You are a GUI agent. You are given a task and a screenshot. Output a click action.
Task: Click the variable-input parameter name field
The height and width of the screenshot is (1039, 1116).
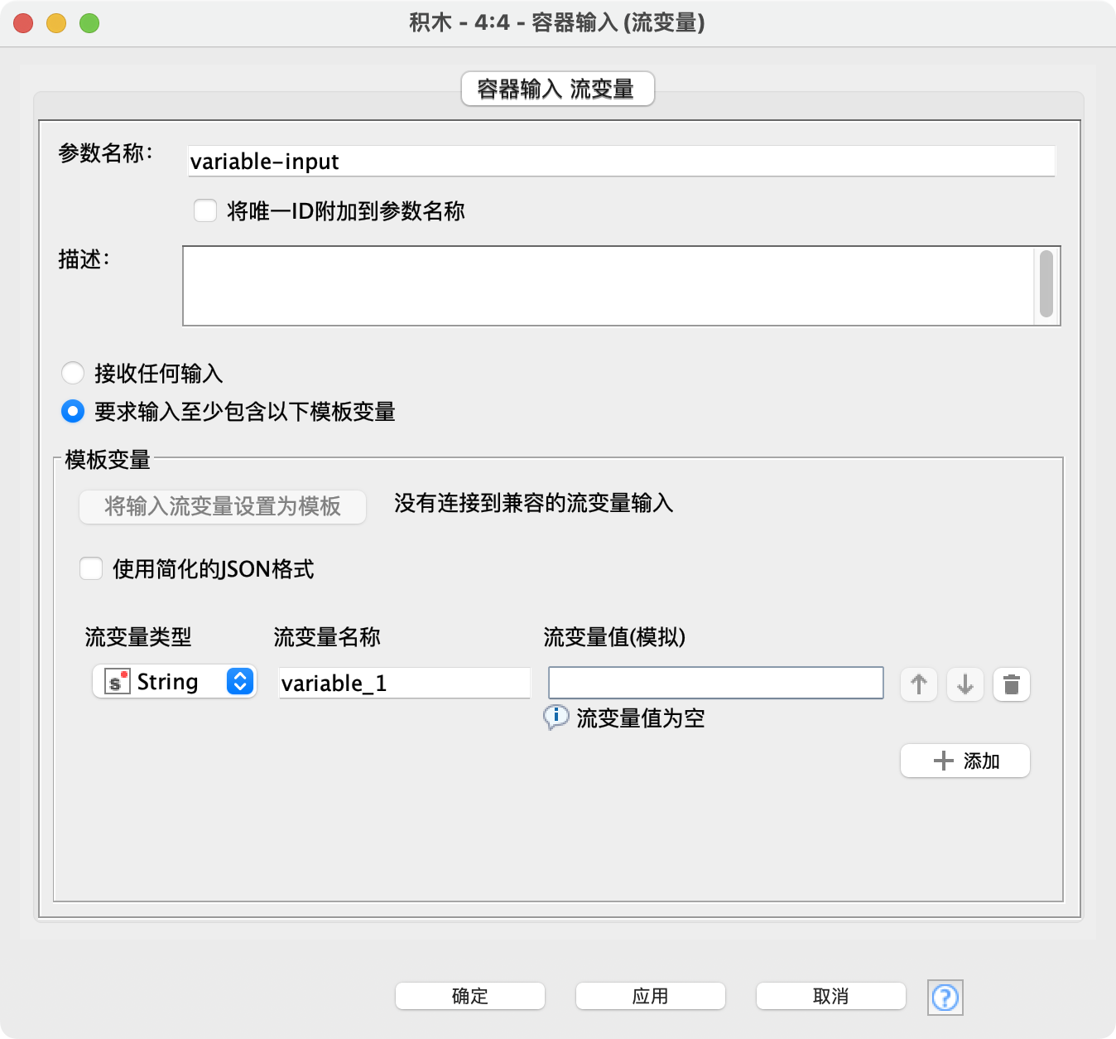click(x=621, y=161)
